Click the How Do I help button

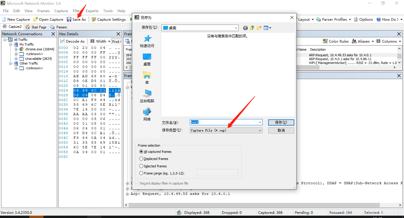point(387,19)
